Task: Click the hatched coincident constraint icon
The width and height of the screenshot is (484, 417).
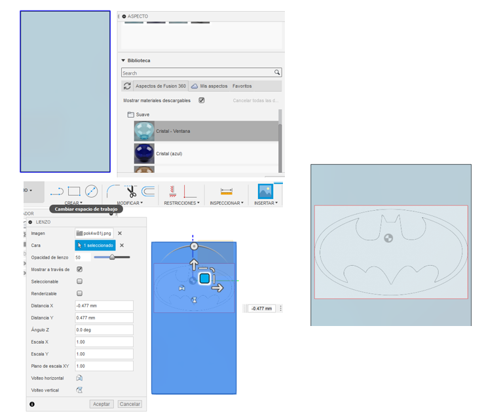Action: [173, 192]
